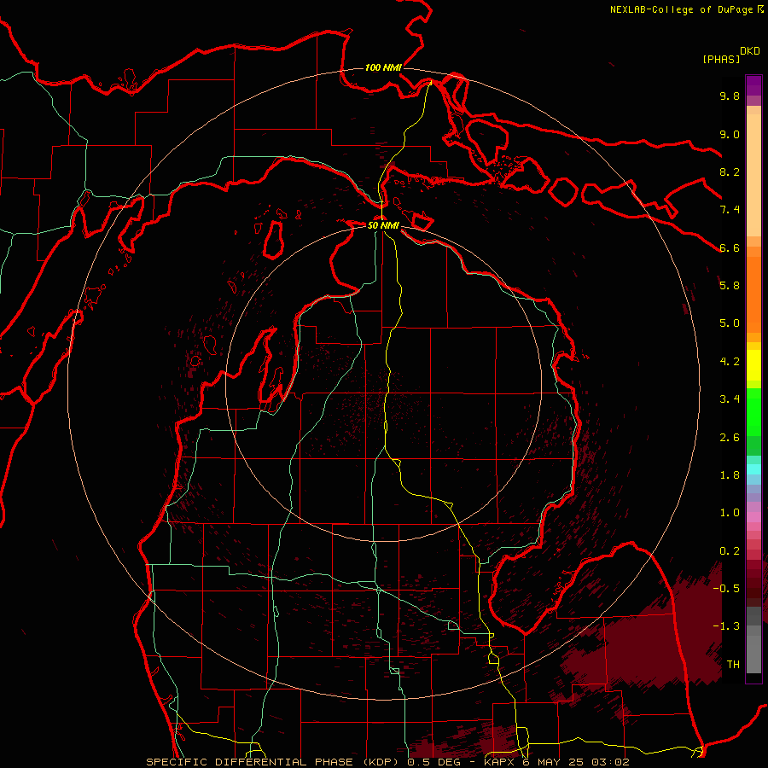Click the -0.5 scale value

(x=726, y=589)
